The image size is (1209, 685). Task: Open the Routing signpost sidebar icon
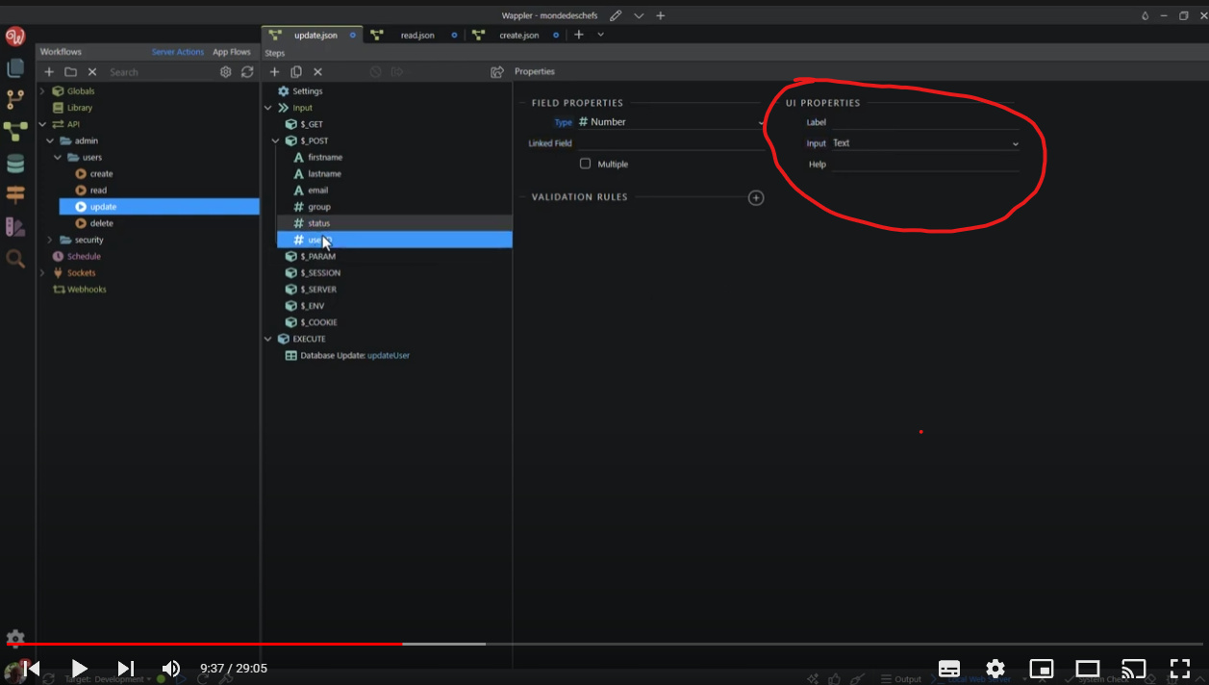(x=15, y=195)
